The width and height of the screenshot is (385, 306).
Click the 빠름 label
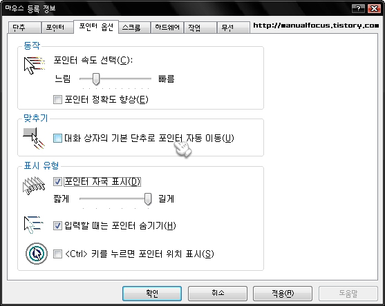(166, 79)
